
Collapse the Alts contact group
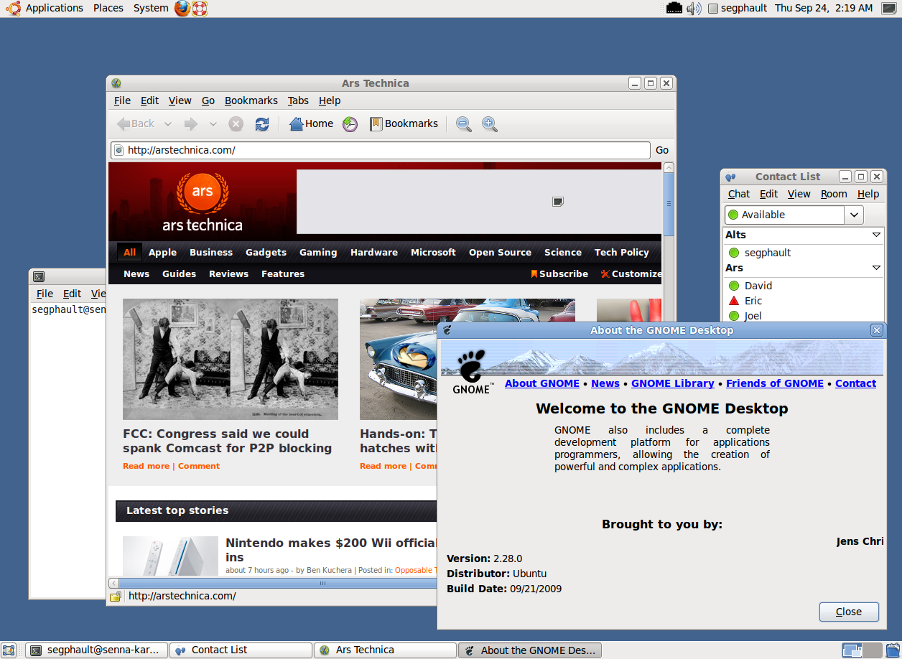pos(876,235)
